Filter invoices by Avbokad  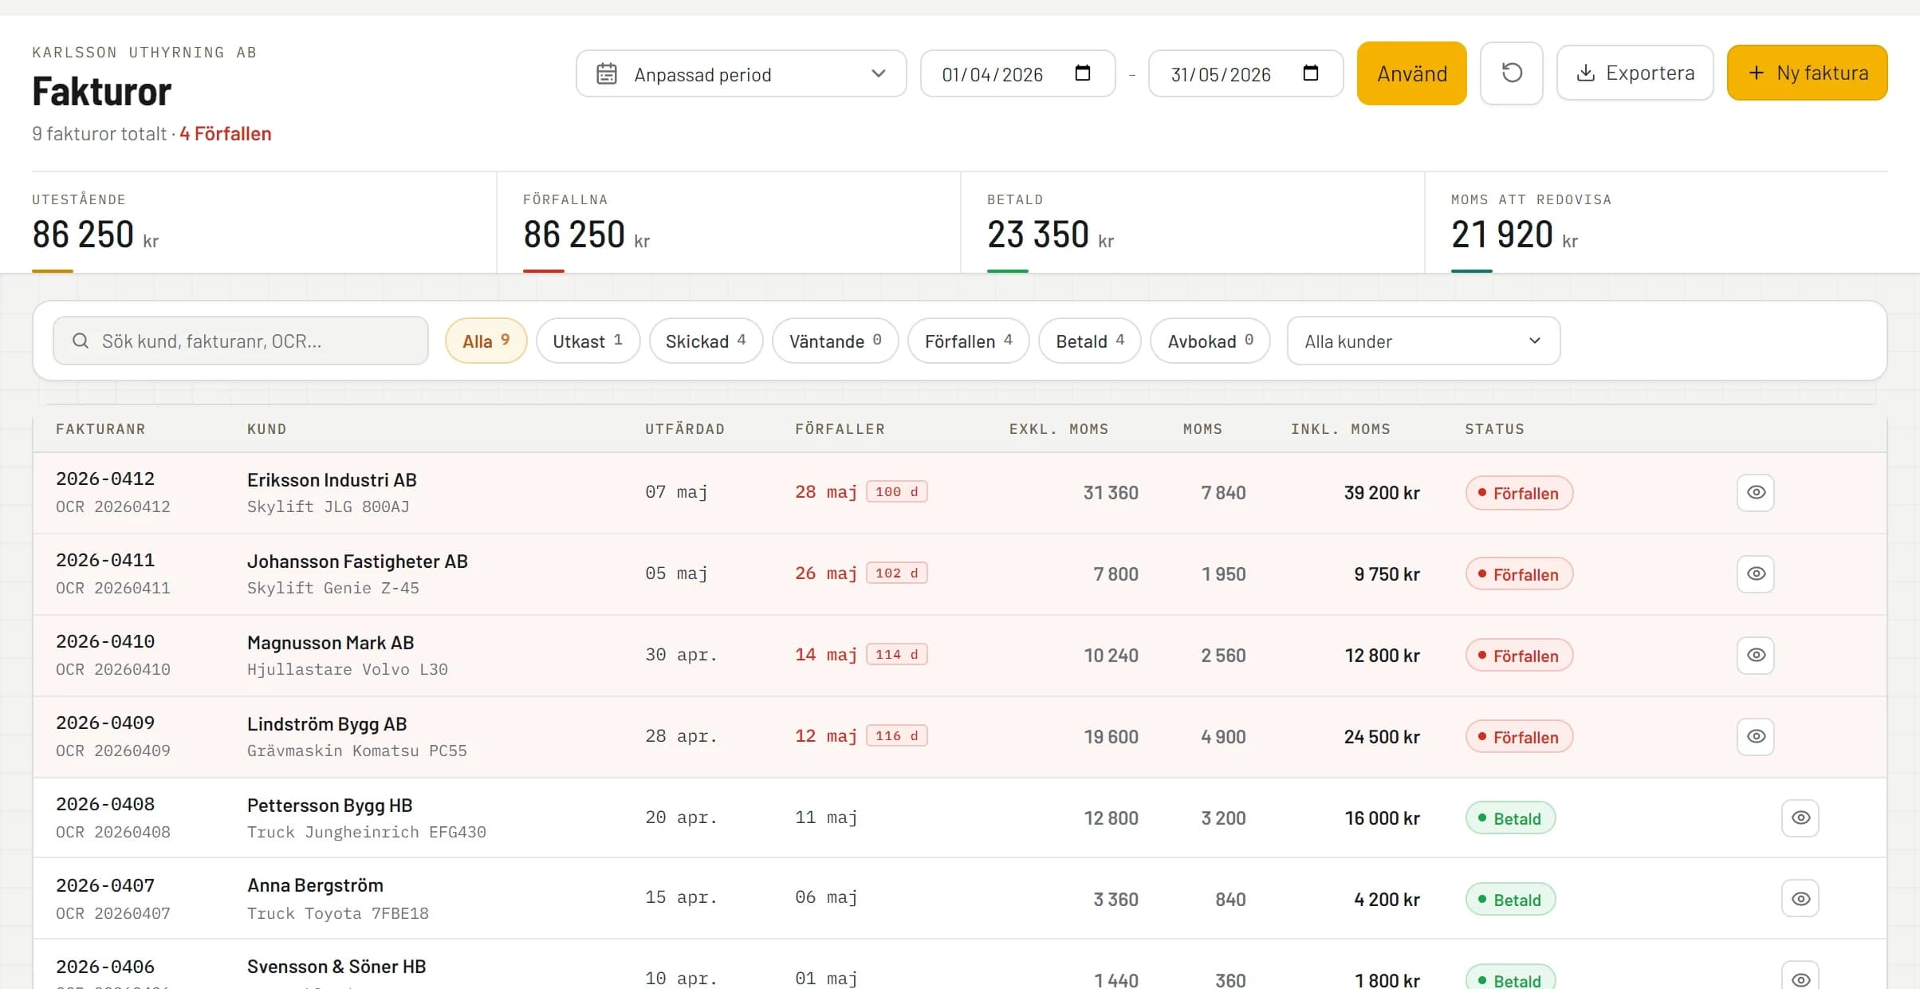coord(1210,341)
